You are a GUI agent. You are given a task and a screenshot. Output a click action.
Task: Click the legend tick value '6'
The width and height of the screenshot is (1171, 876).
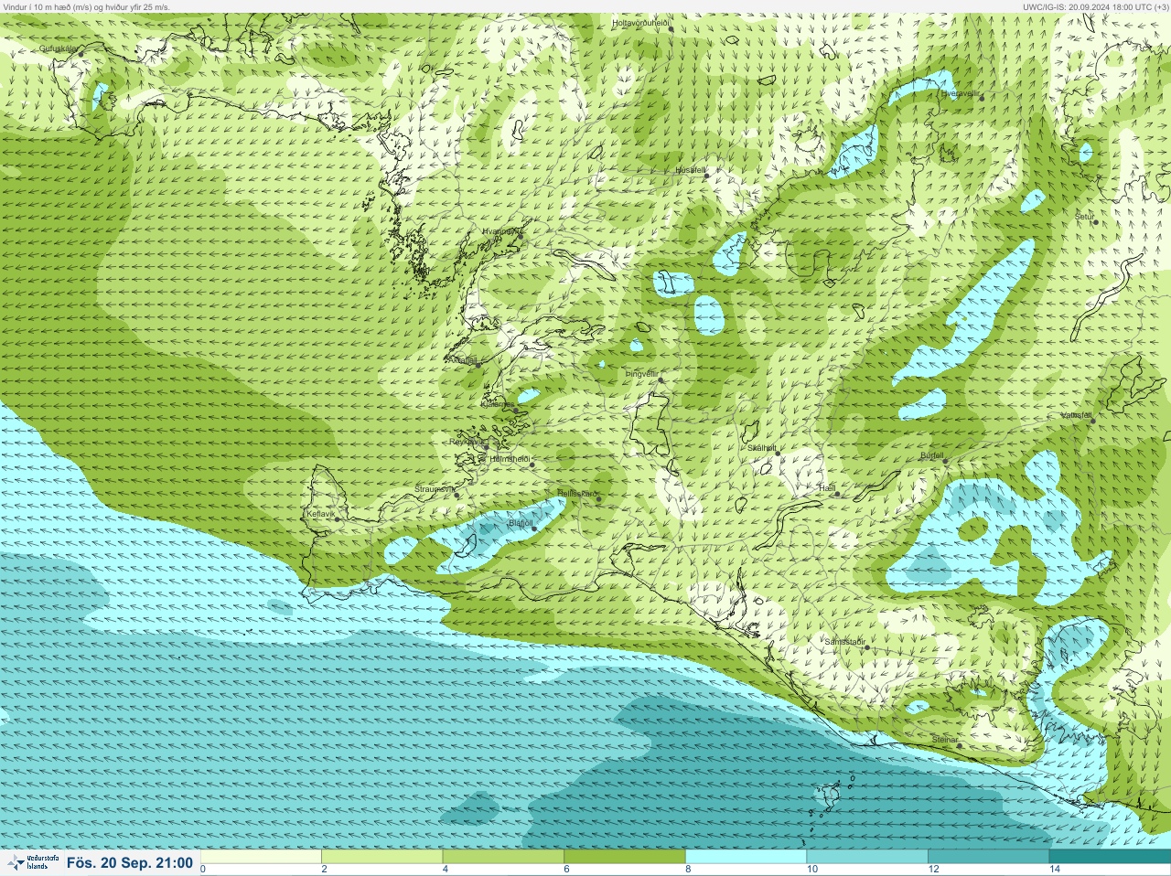pos(566,869)
